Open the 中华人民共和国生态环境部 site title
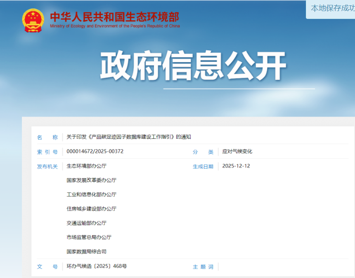Image resolution: width=355 pixels, height=278 pixels. pos(114,17)
